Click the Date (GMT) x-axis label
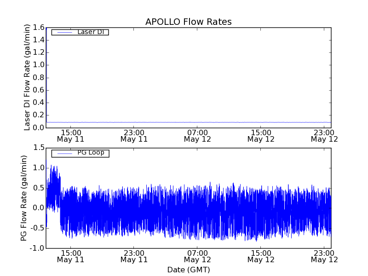Image resolution: width=368 pixels, height=276 pixels. (x=188, y=270)
